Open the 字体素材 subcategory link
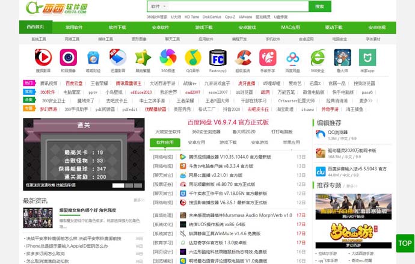 [373, 39]
